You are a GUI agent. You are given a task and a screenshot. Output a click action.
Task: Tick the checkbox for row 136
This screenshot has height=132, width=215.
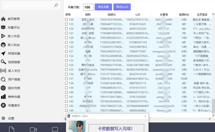coord(66,74)
